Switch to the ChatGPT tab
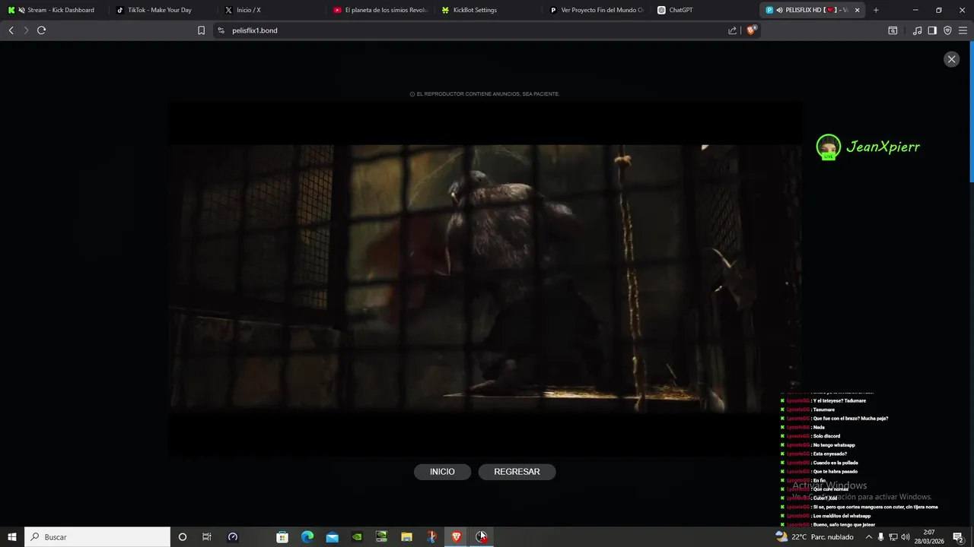Viewport: 974px width, 547px height. 706,10
